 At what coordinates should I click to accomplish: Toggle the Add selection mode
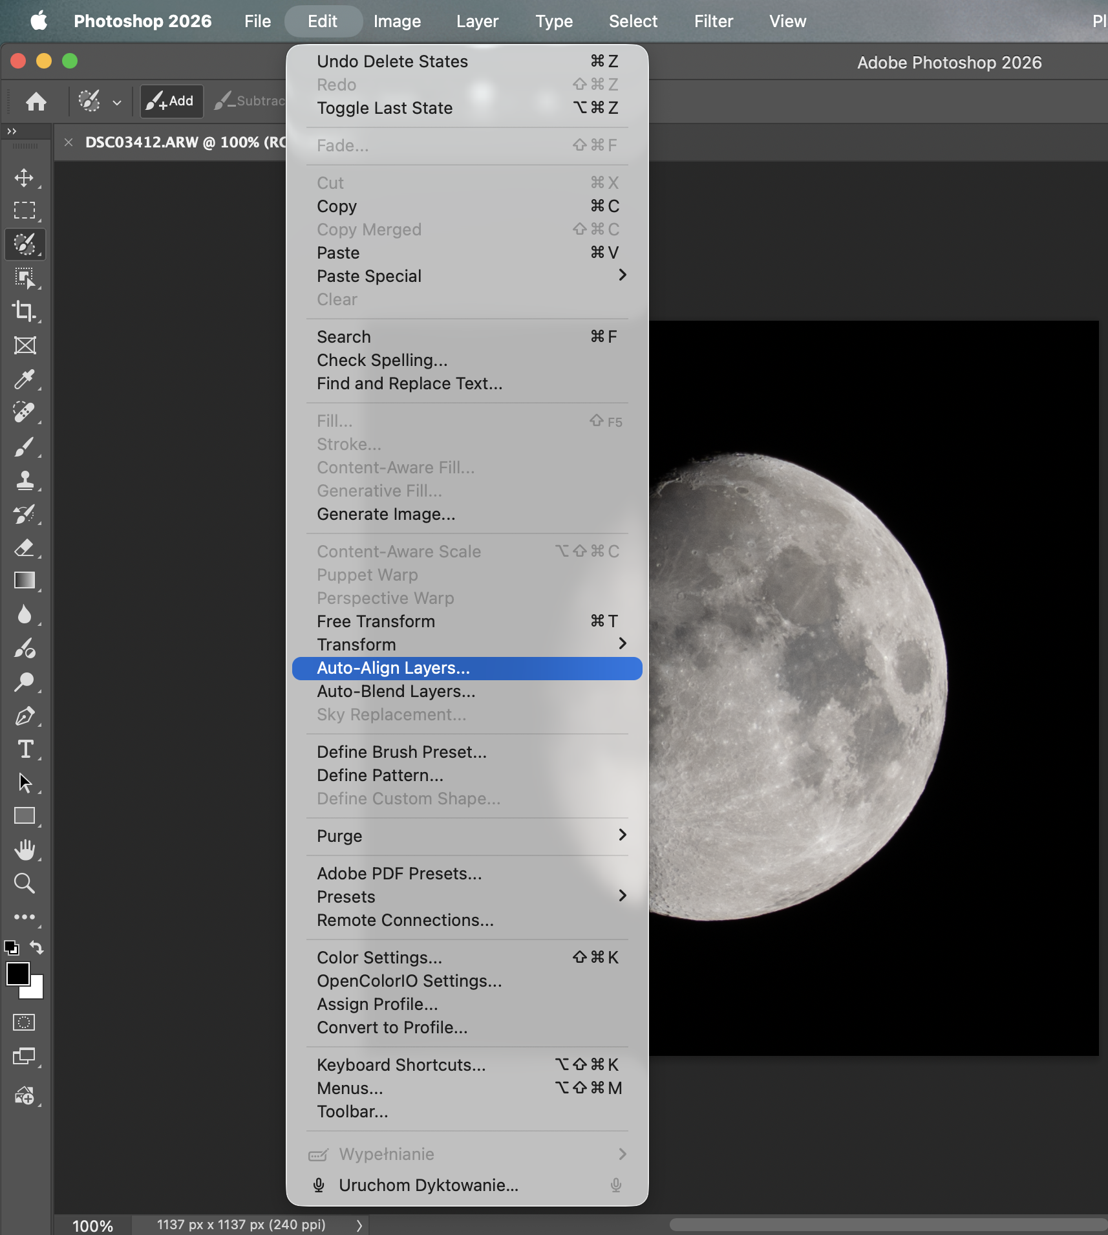[x=170, y=101]
